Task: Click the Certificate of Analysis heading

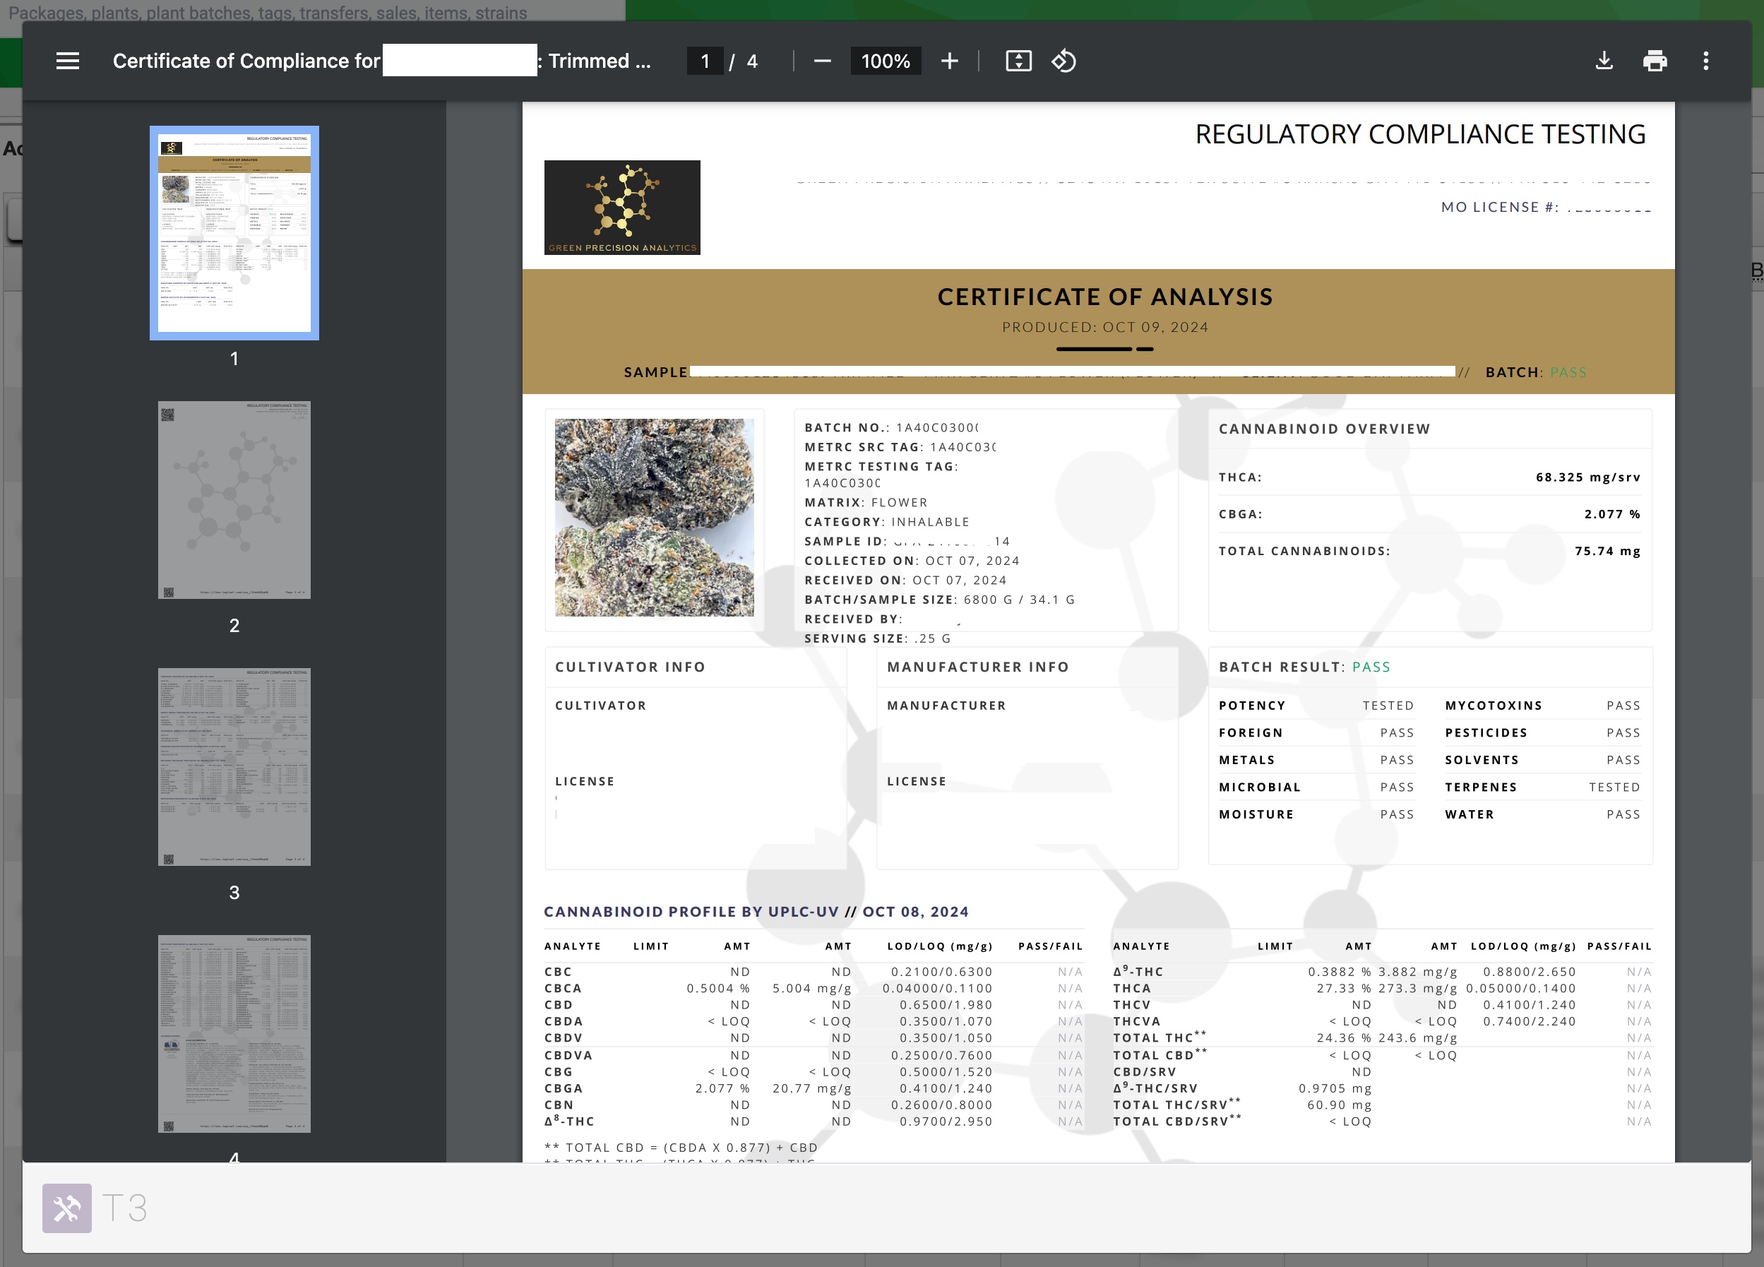Action: (1104, 297)
